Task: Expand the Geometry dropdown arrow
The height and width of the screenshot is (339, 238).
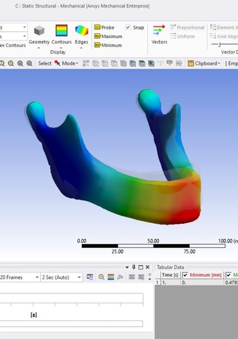Action: 39,48
